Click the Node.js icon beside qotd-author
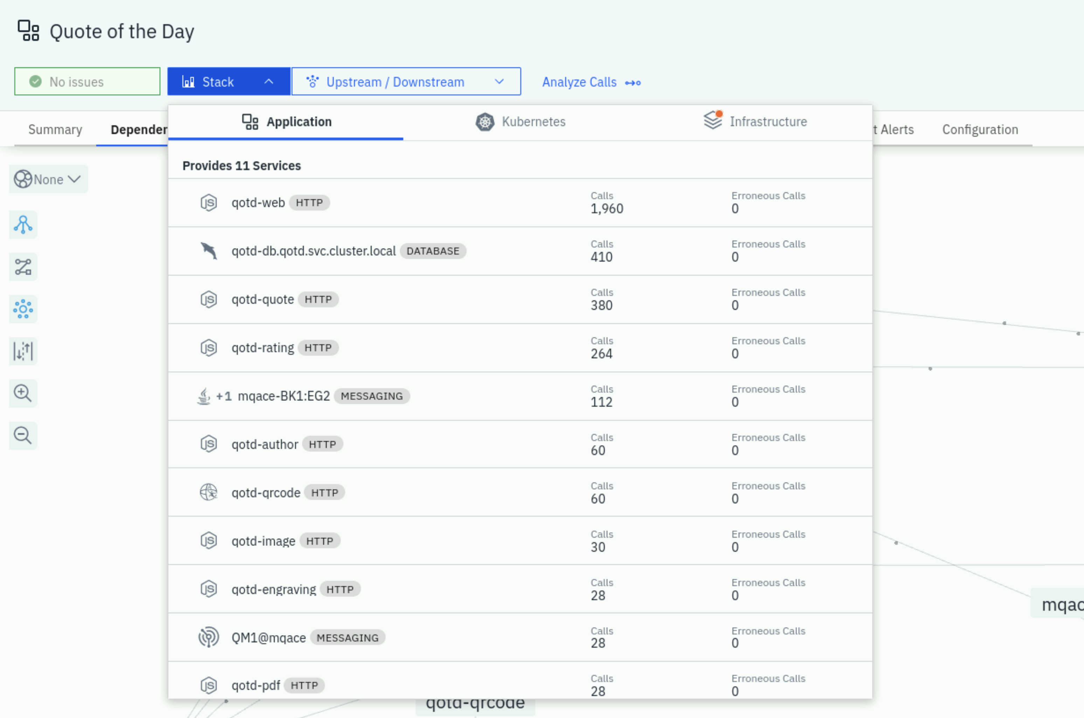Image resolution: width=1084 pixels, height=718 pixels. click(208, 444)
